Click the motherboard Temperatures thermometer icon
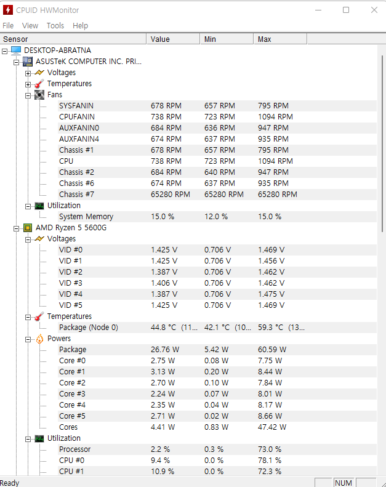 [x=39, y=84]
